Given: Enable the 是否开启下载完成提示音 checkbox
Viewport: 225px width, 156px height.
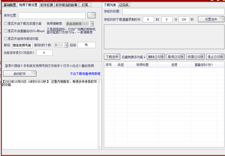Looking at the screenshot, I should (6, 24).
